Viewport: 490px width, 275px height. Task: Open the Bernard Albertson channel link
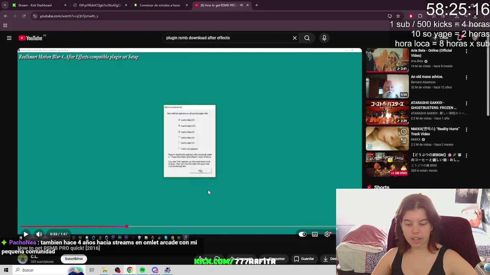(423, 82)
